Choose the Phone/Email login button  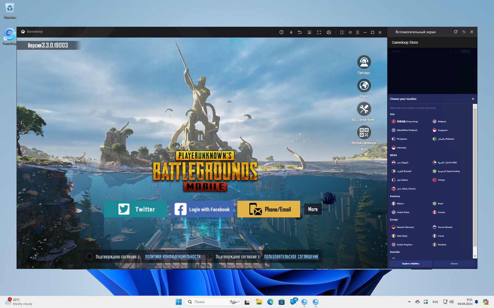pyautogui.click(x=269, y=209)
